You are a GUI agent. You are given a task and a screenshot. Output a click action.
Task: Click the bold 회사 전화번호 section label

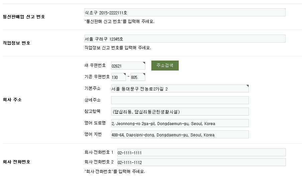(16, 162)
